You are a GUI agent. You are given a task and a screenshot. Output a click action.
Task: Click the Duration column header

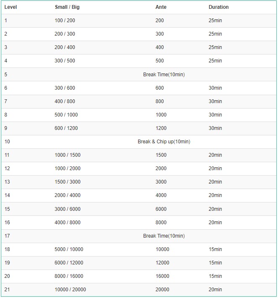[x=218, y=7]
